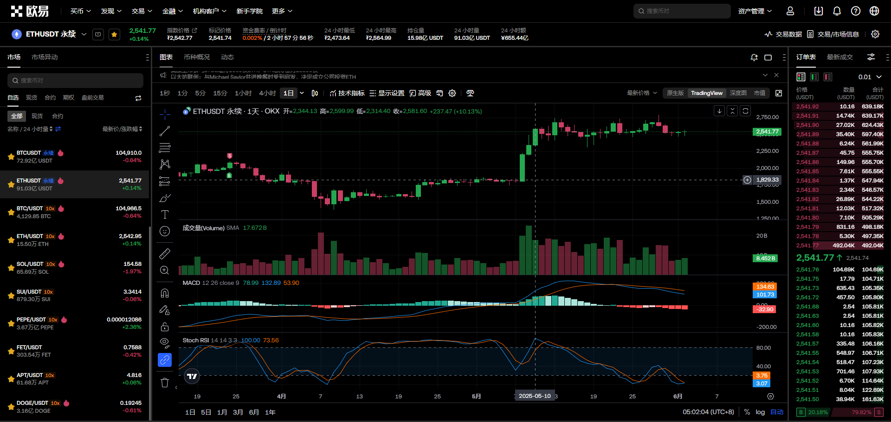Expand the ETHUSDT pair selector dropdown
Screen dimensions: 891x422
pos(84,34)
